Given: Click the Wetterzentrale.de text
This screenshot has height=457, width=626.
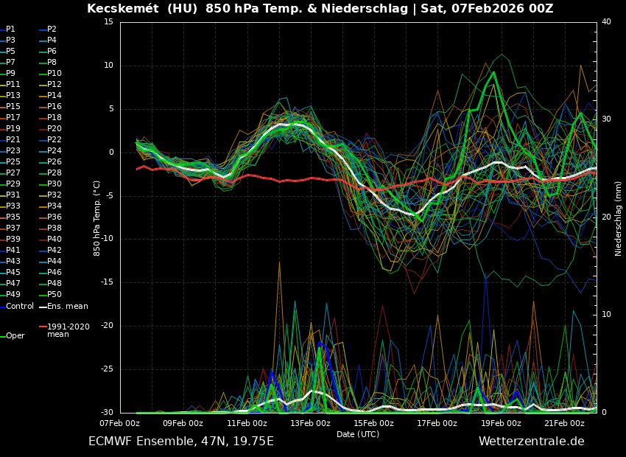Looking at the screenshot, I should coord(531,442).
